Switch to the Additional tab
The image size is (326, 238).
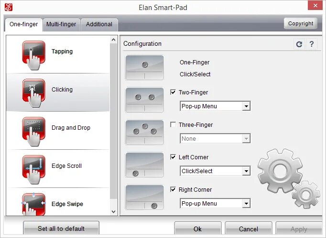pyautogui.click(x=99, y=24)
